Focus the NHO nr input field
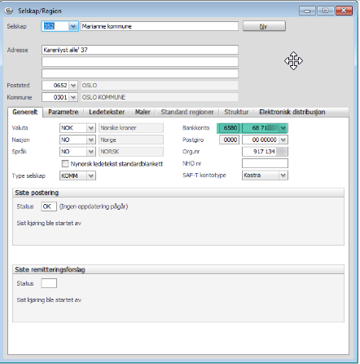 pos(265,163)
